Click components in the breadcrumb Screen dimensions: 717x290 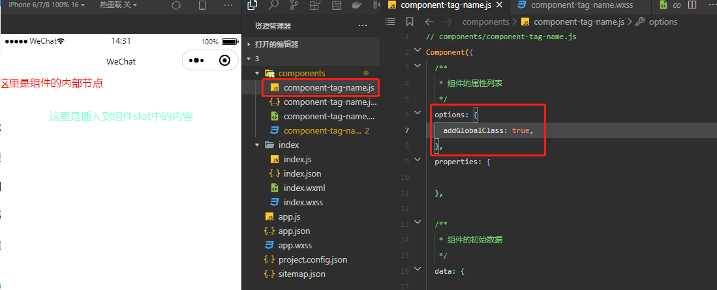coord(485,22)
